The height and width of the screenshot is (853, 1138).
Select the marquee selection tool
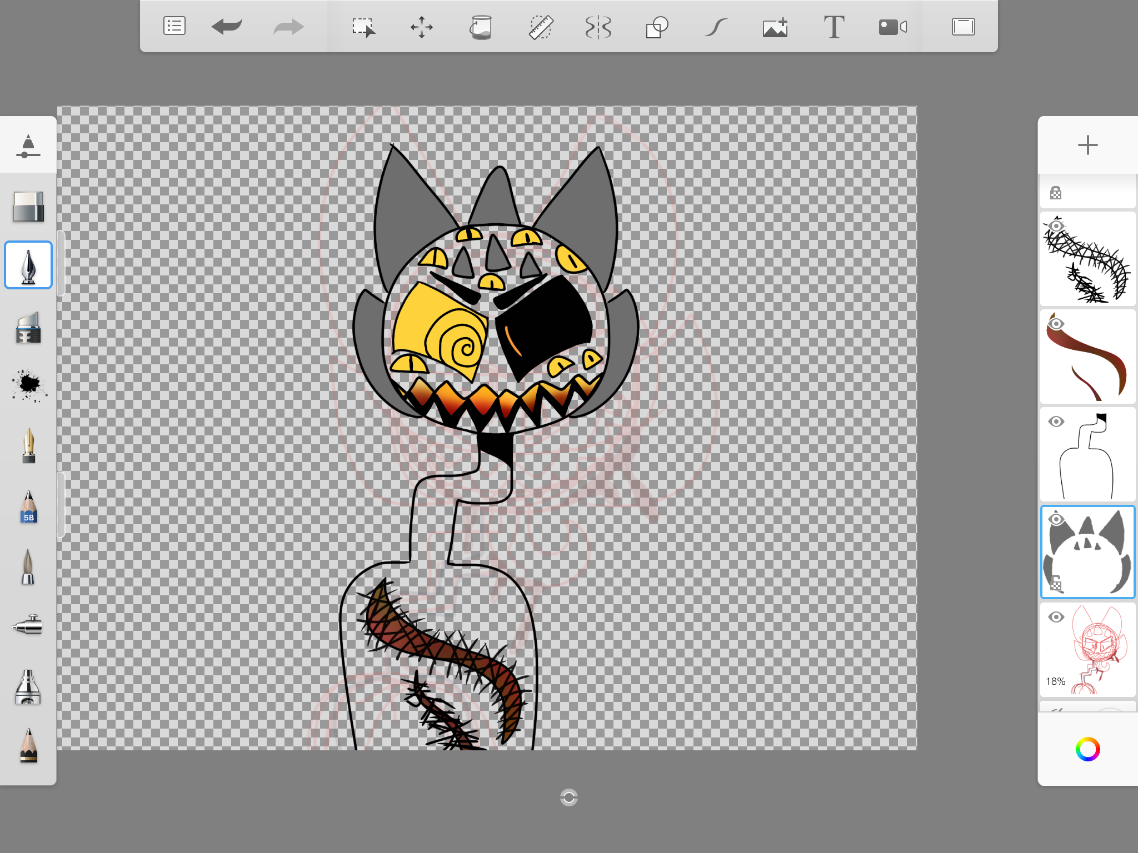[363, 27]
